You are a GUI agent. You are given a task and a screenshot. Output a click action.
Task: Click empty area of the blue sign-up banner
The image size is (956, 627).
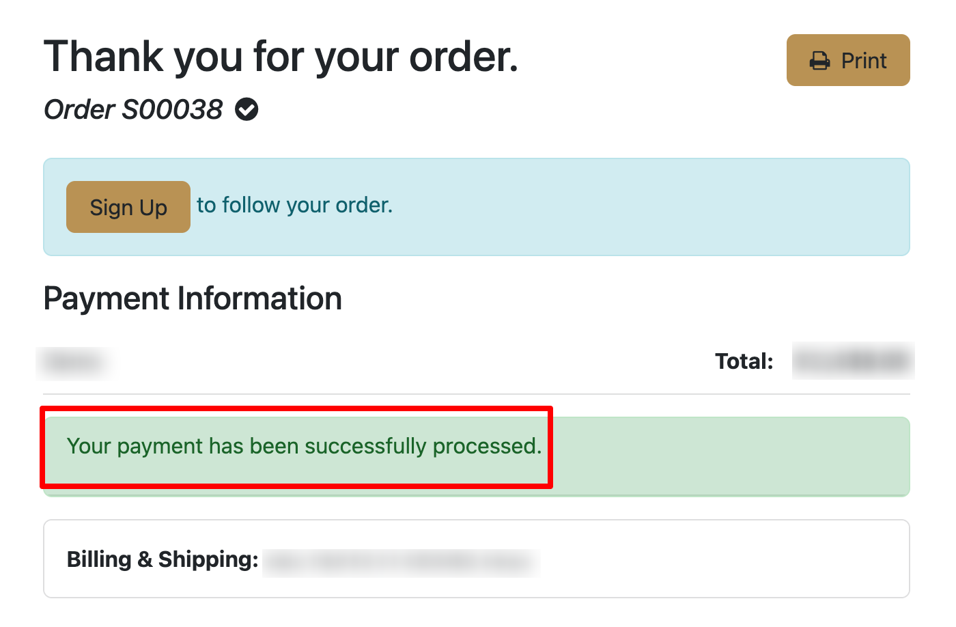tap(649, 207)
